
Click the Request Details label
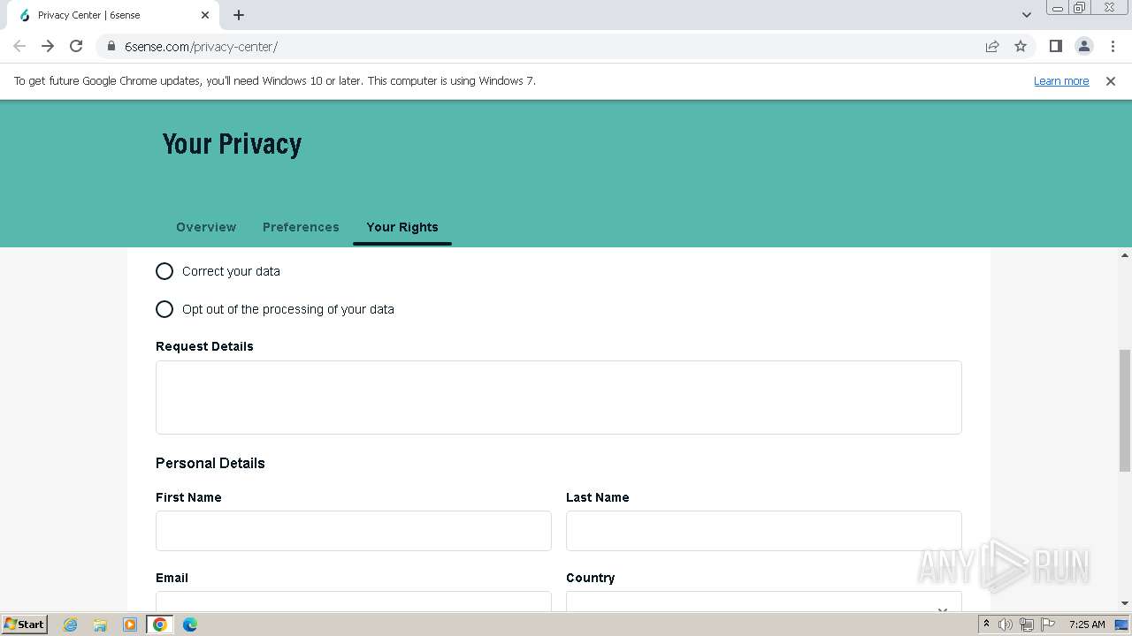[204, 346]
